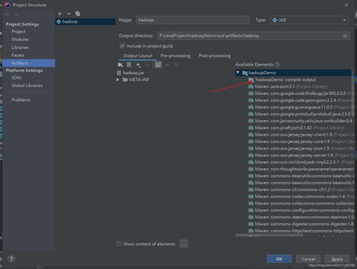
Task: Open the Type JAR dropdown
Action: point(309,20)
